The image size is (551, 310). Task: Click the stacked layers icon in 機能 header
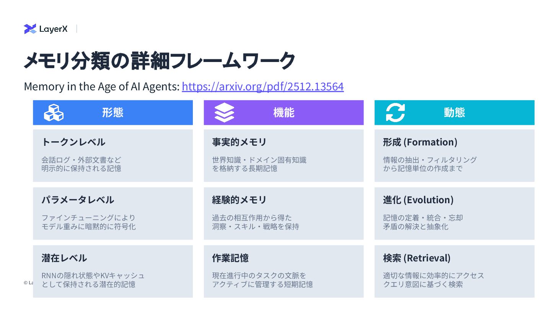click(x=224, y=113)
